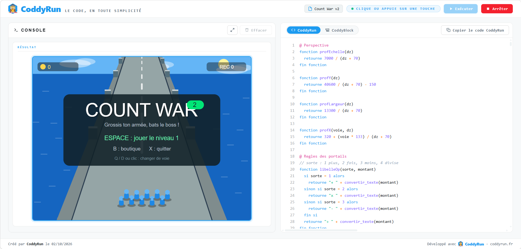
Task: Click 'fonction profEchelle(dz)' code line
Action: coord(326,52)
